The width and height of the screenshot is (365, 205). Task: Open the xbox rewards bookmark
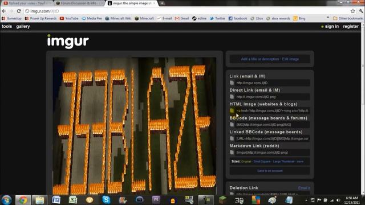pyautogui.click(x=278, y=18)
